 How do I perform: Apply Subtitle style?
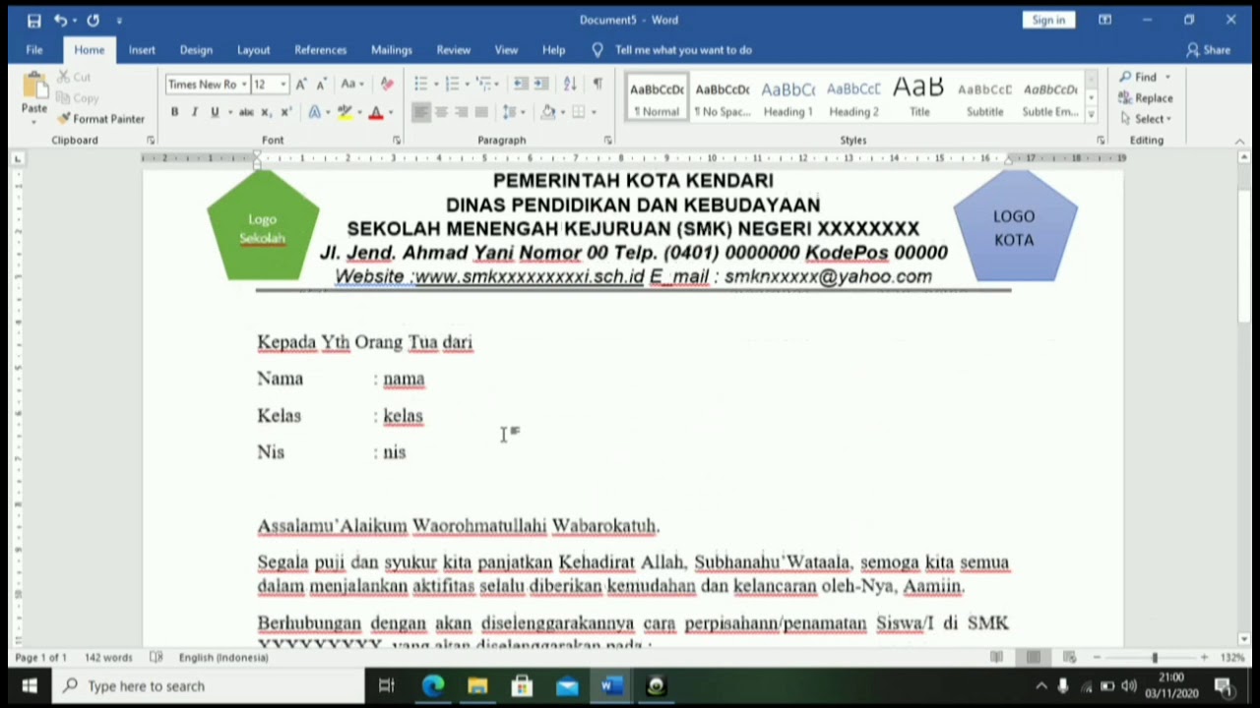pos(984,98)
